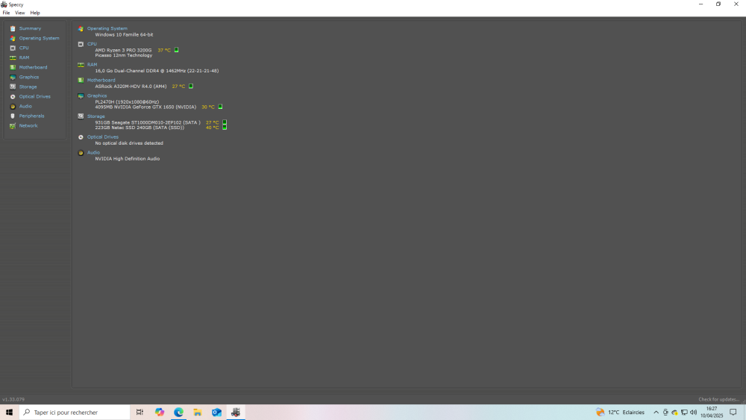Click the Windows taskbar search box
This screenshot has width=746, height=420.
pyautogui.click(x=75, y=412)
